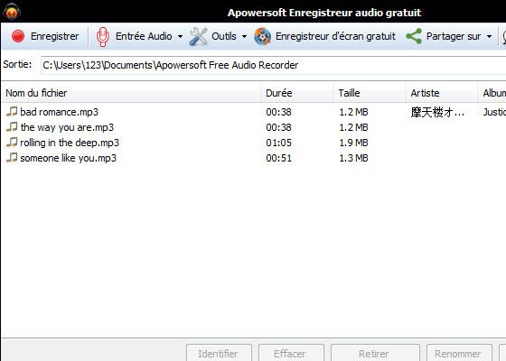Click the green share icon
Screen dimensions: 506x361
(414, 36)
